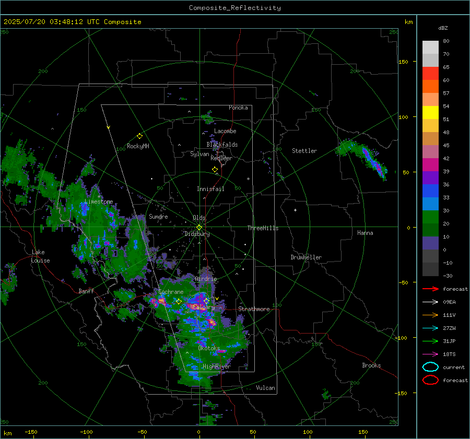470x439 pixels.
Task: Click the Vulcan map label
Action: tap(265, 388)
